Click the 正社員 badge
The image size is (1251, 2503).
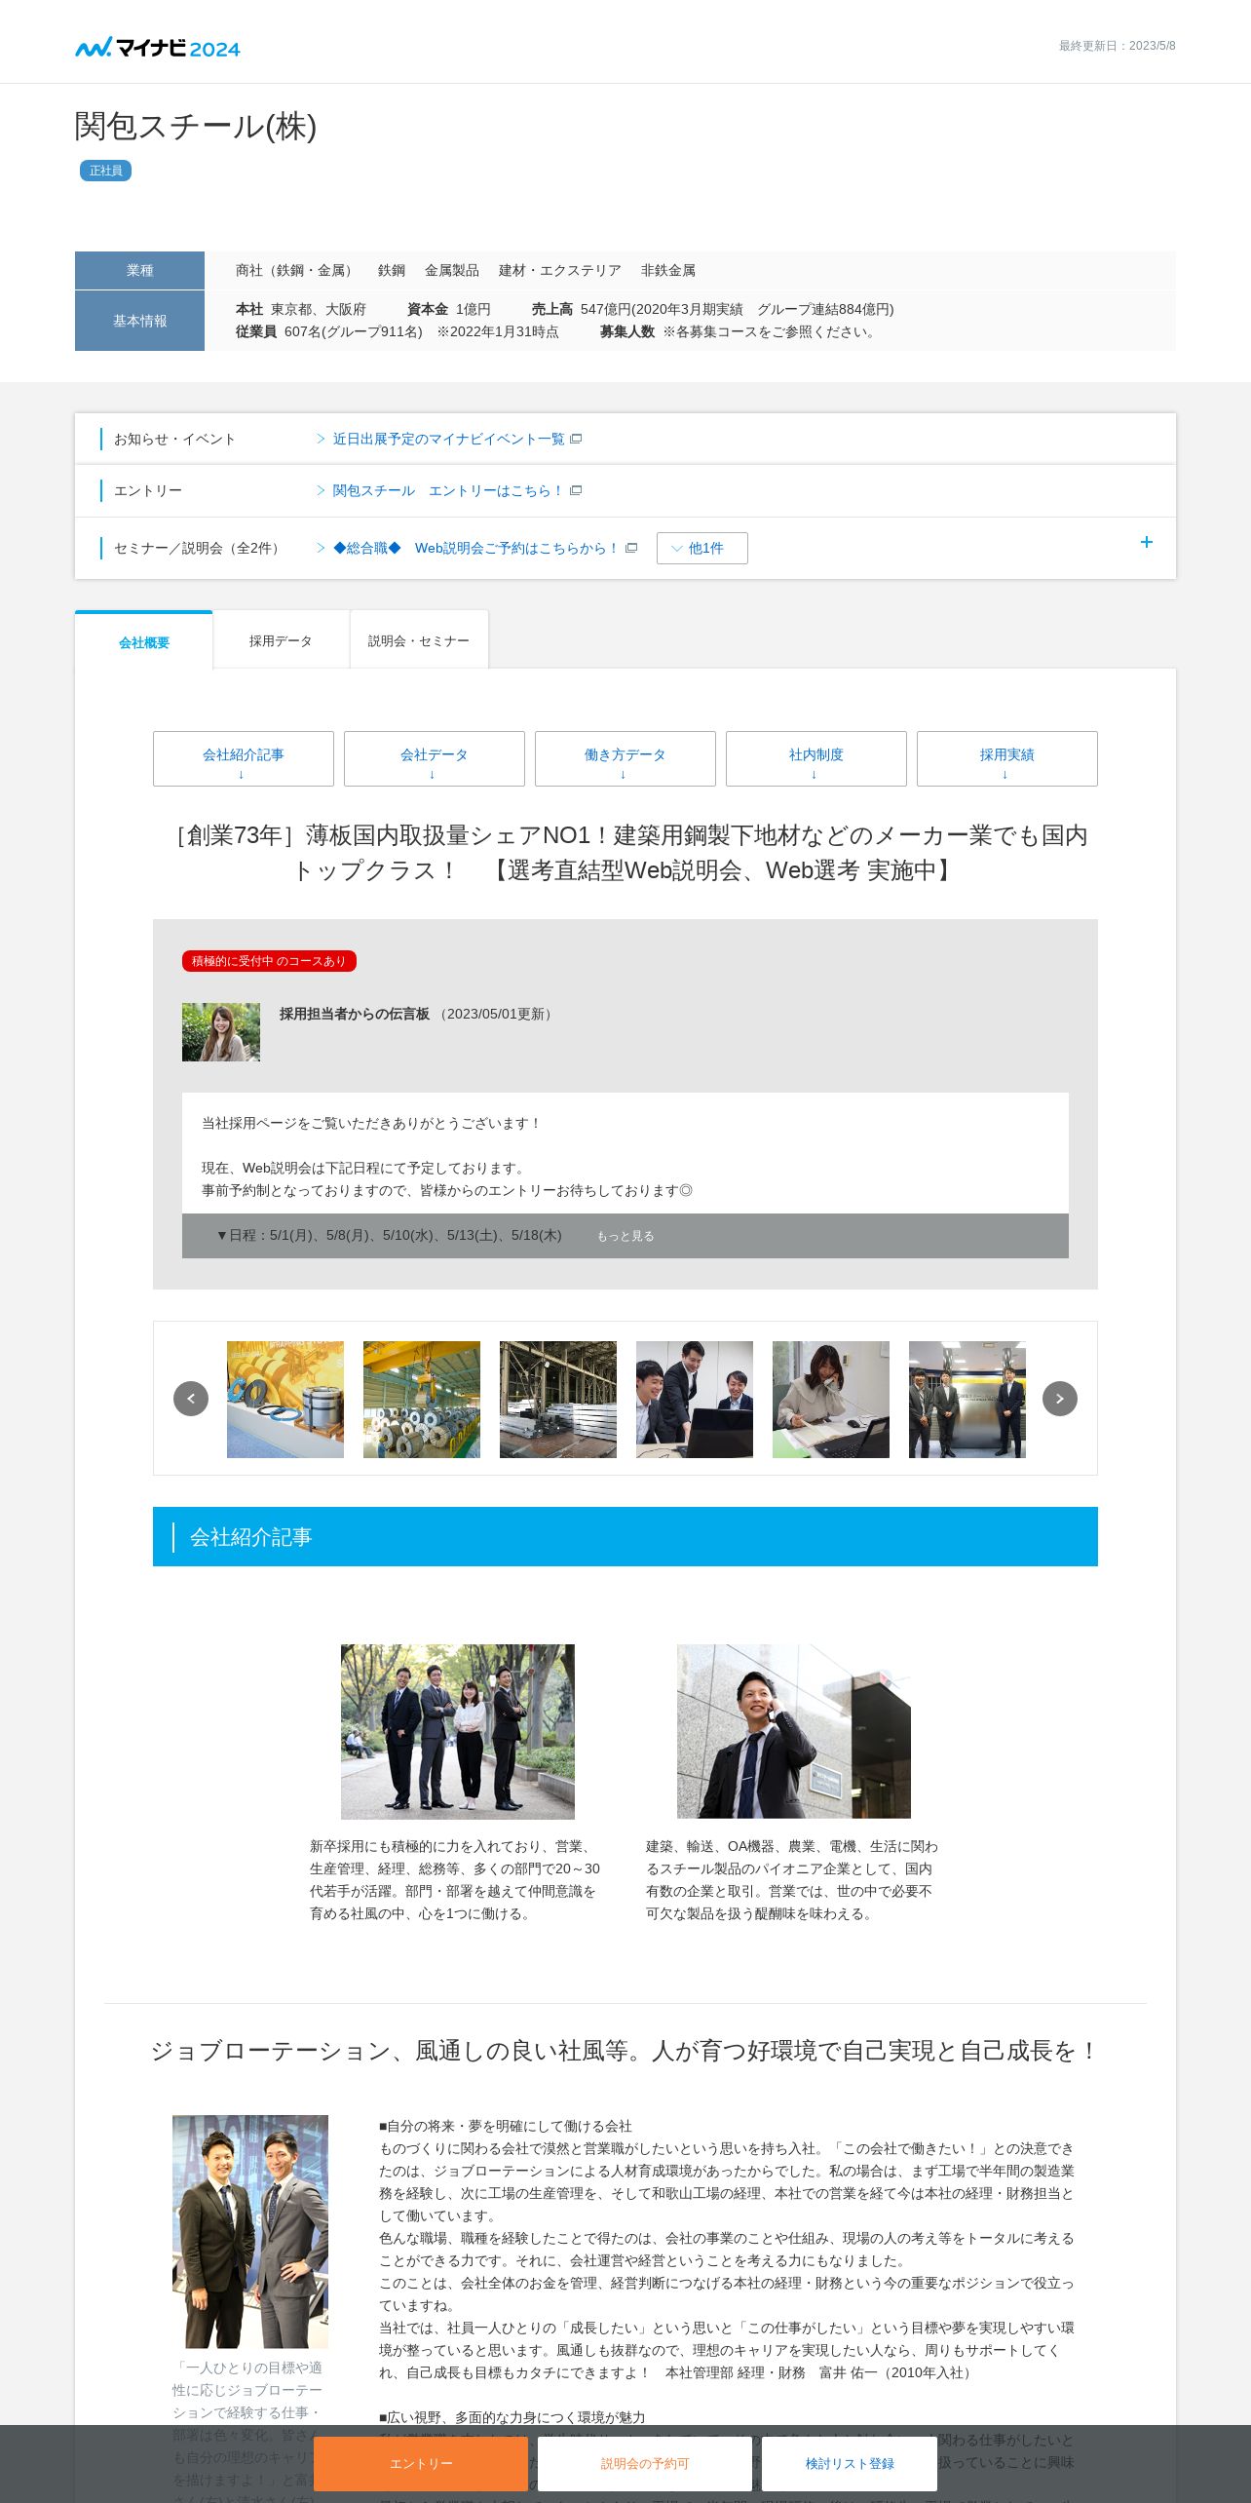click(x=105, y=171)
